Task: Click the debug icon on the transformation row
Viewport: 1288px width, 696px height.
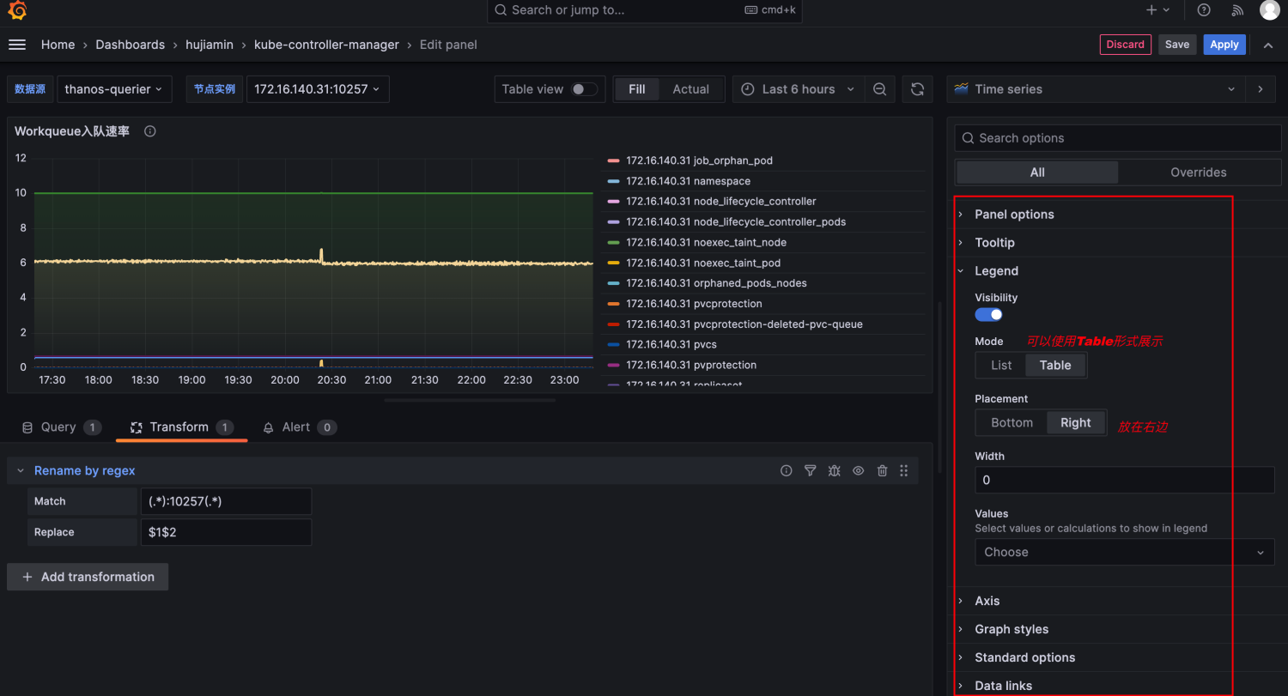Action: point(834,470)
